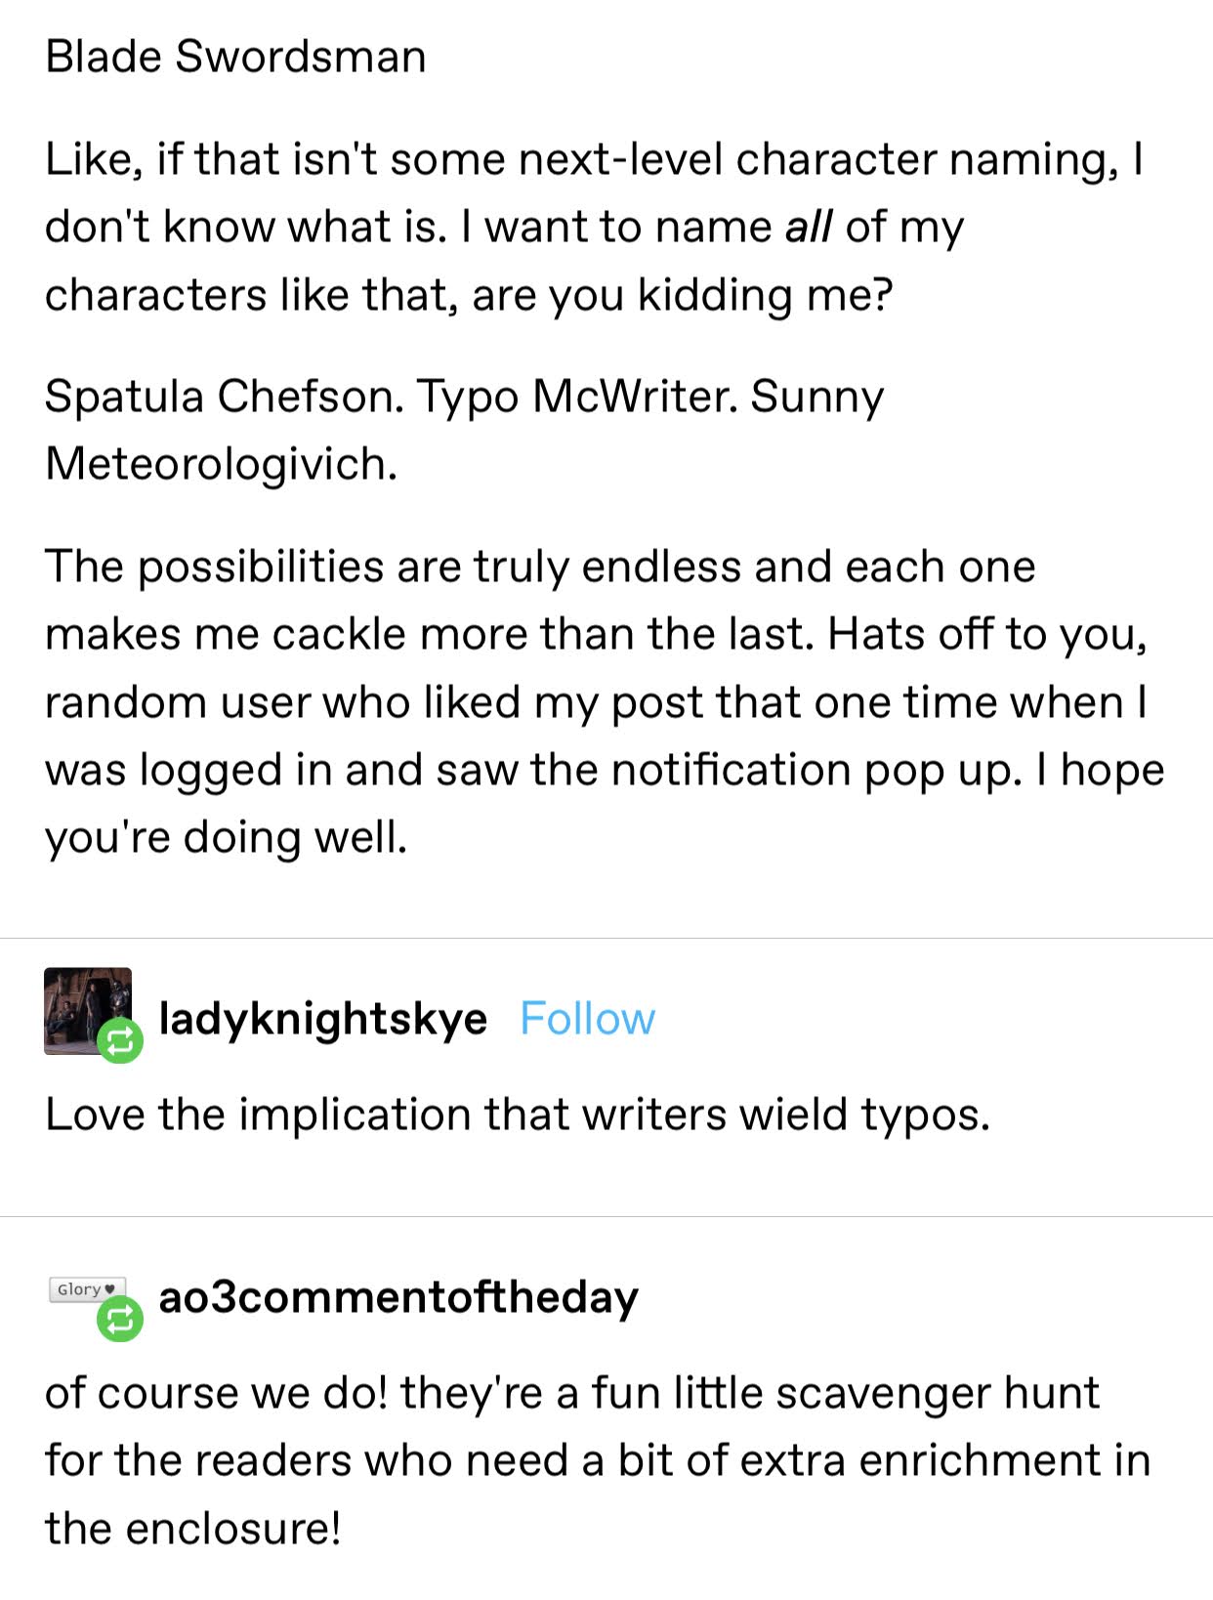Screen dimensions: 1213x1600
Task: Click the green reblog icon on ladyknightskye's avatar
Action: [x=120, y=1041]
